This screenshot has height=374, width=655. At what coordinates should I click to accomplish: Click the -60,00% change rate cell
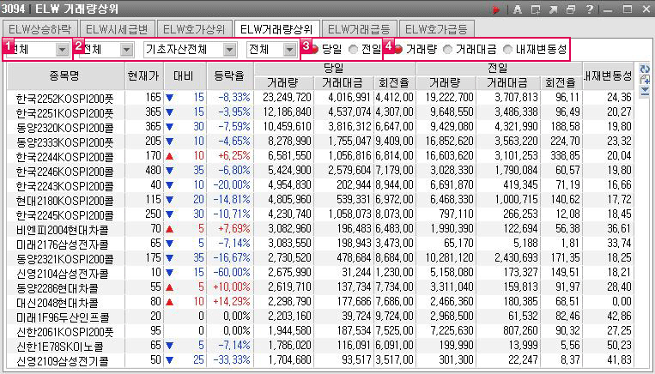point(232,273)
